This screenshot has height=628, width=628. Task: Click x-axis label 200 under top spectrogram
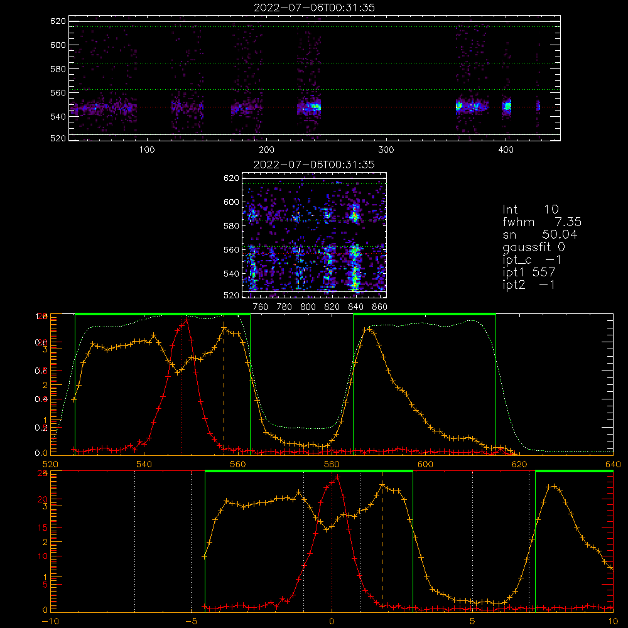tap(266, 150)
